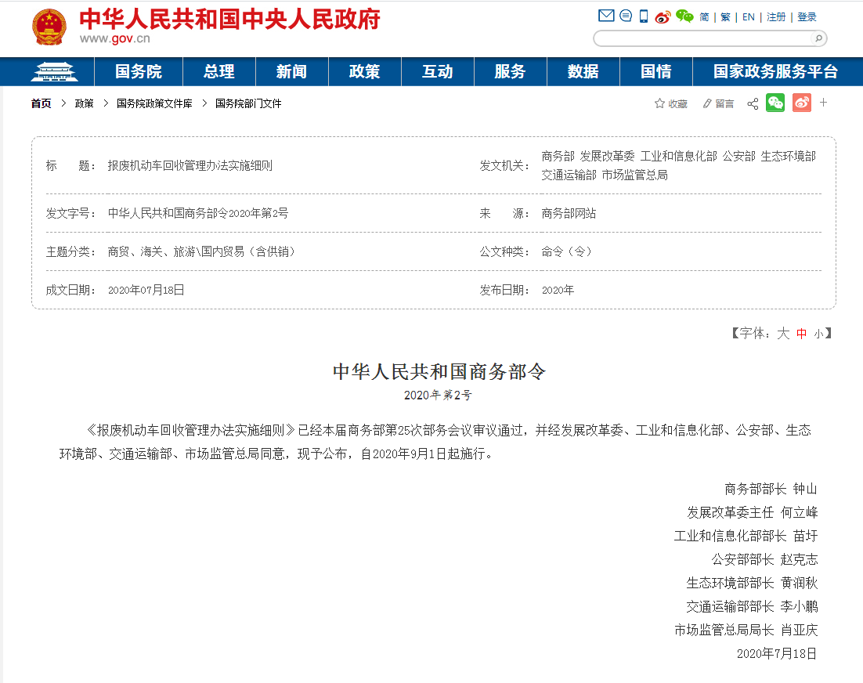Viewport: 863px width, 683px height.
Task: Click the signature 公安部部长 赵克志
Action: (764, 559)
